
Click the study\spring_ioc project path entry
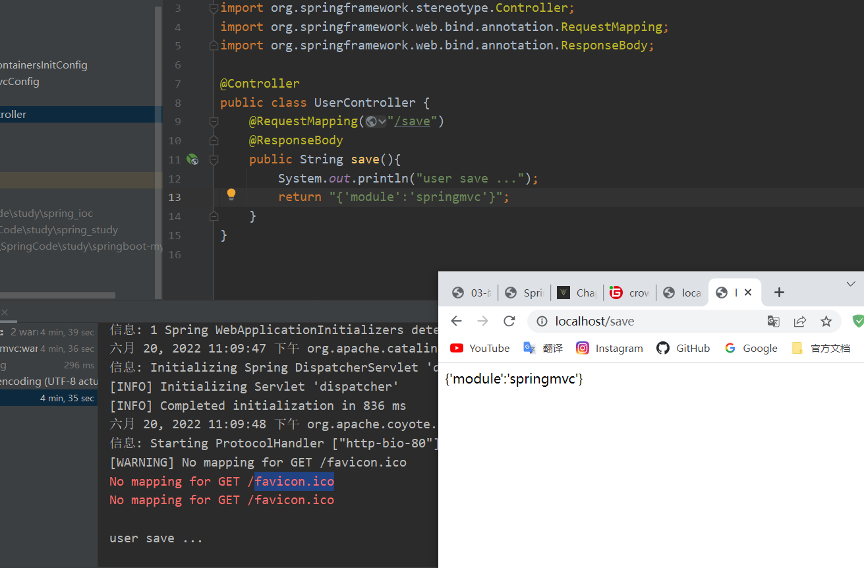tap(46, 213)
